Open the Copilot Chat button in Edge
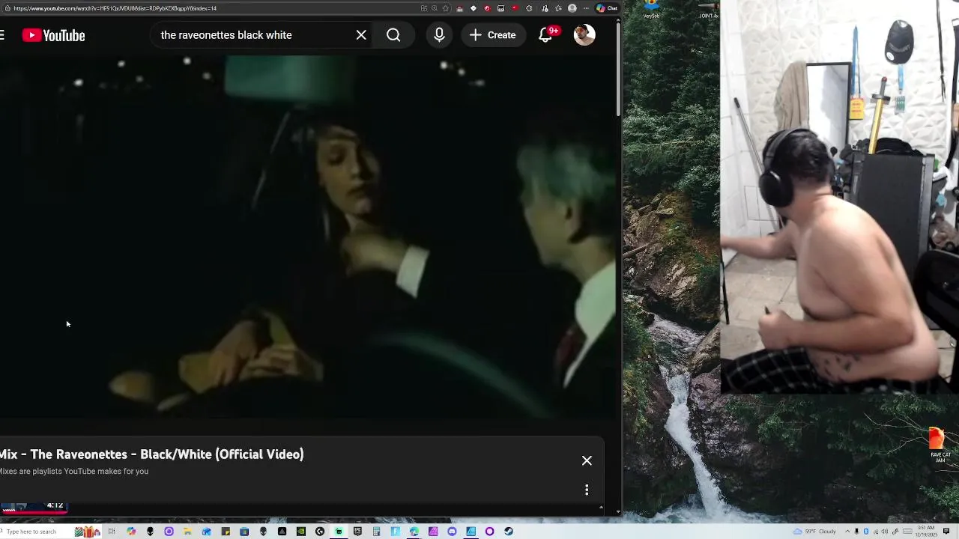959x539 pixels. coord(607,8)
